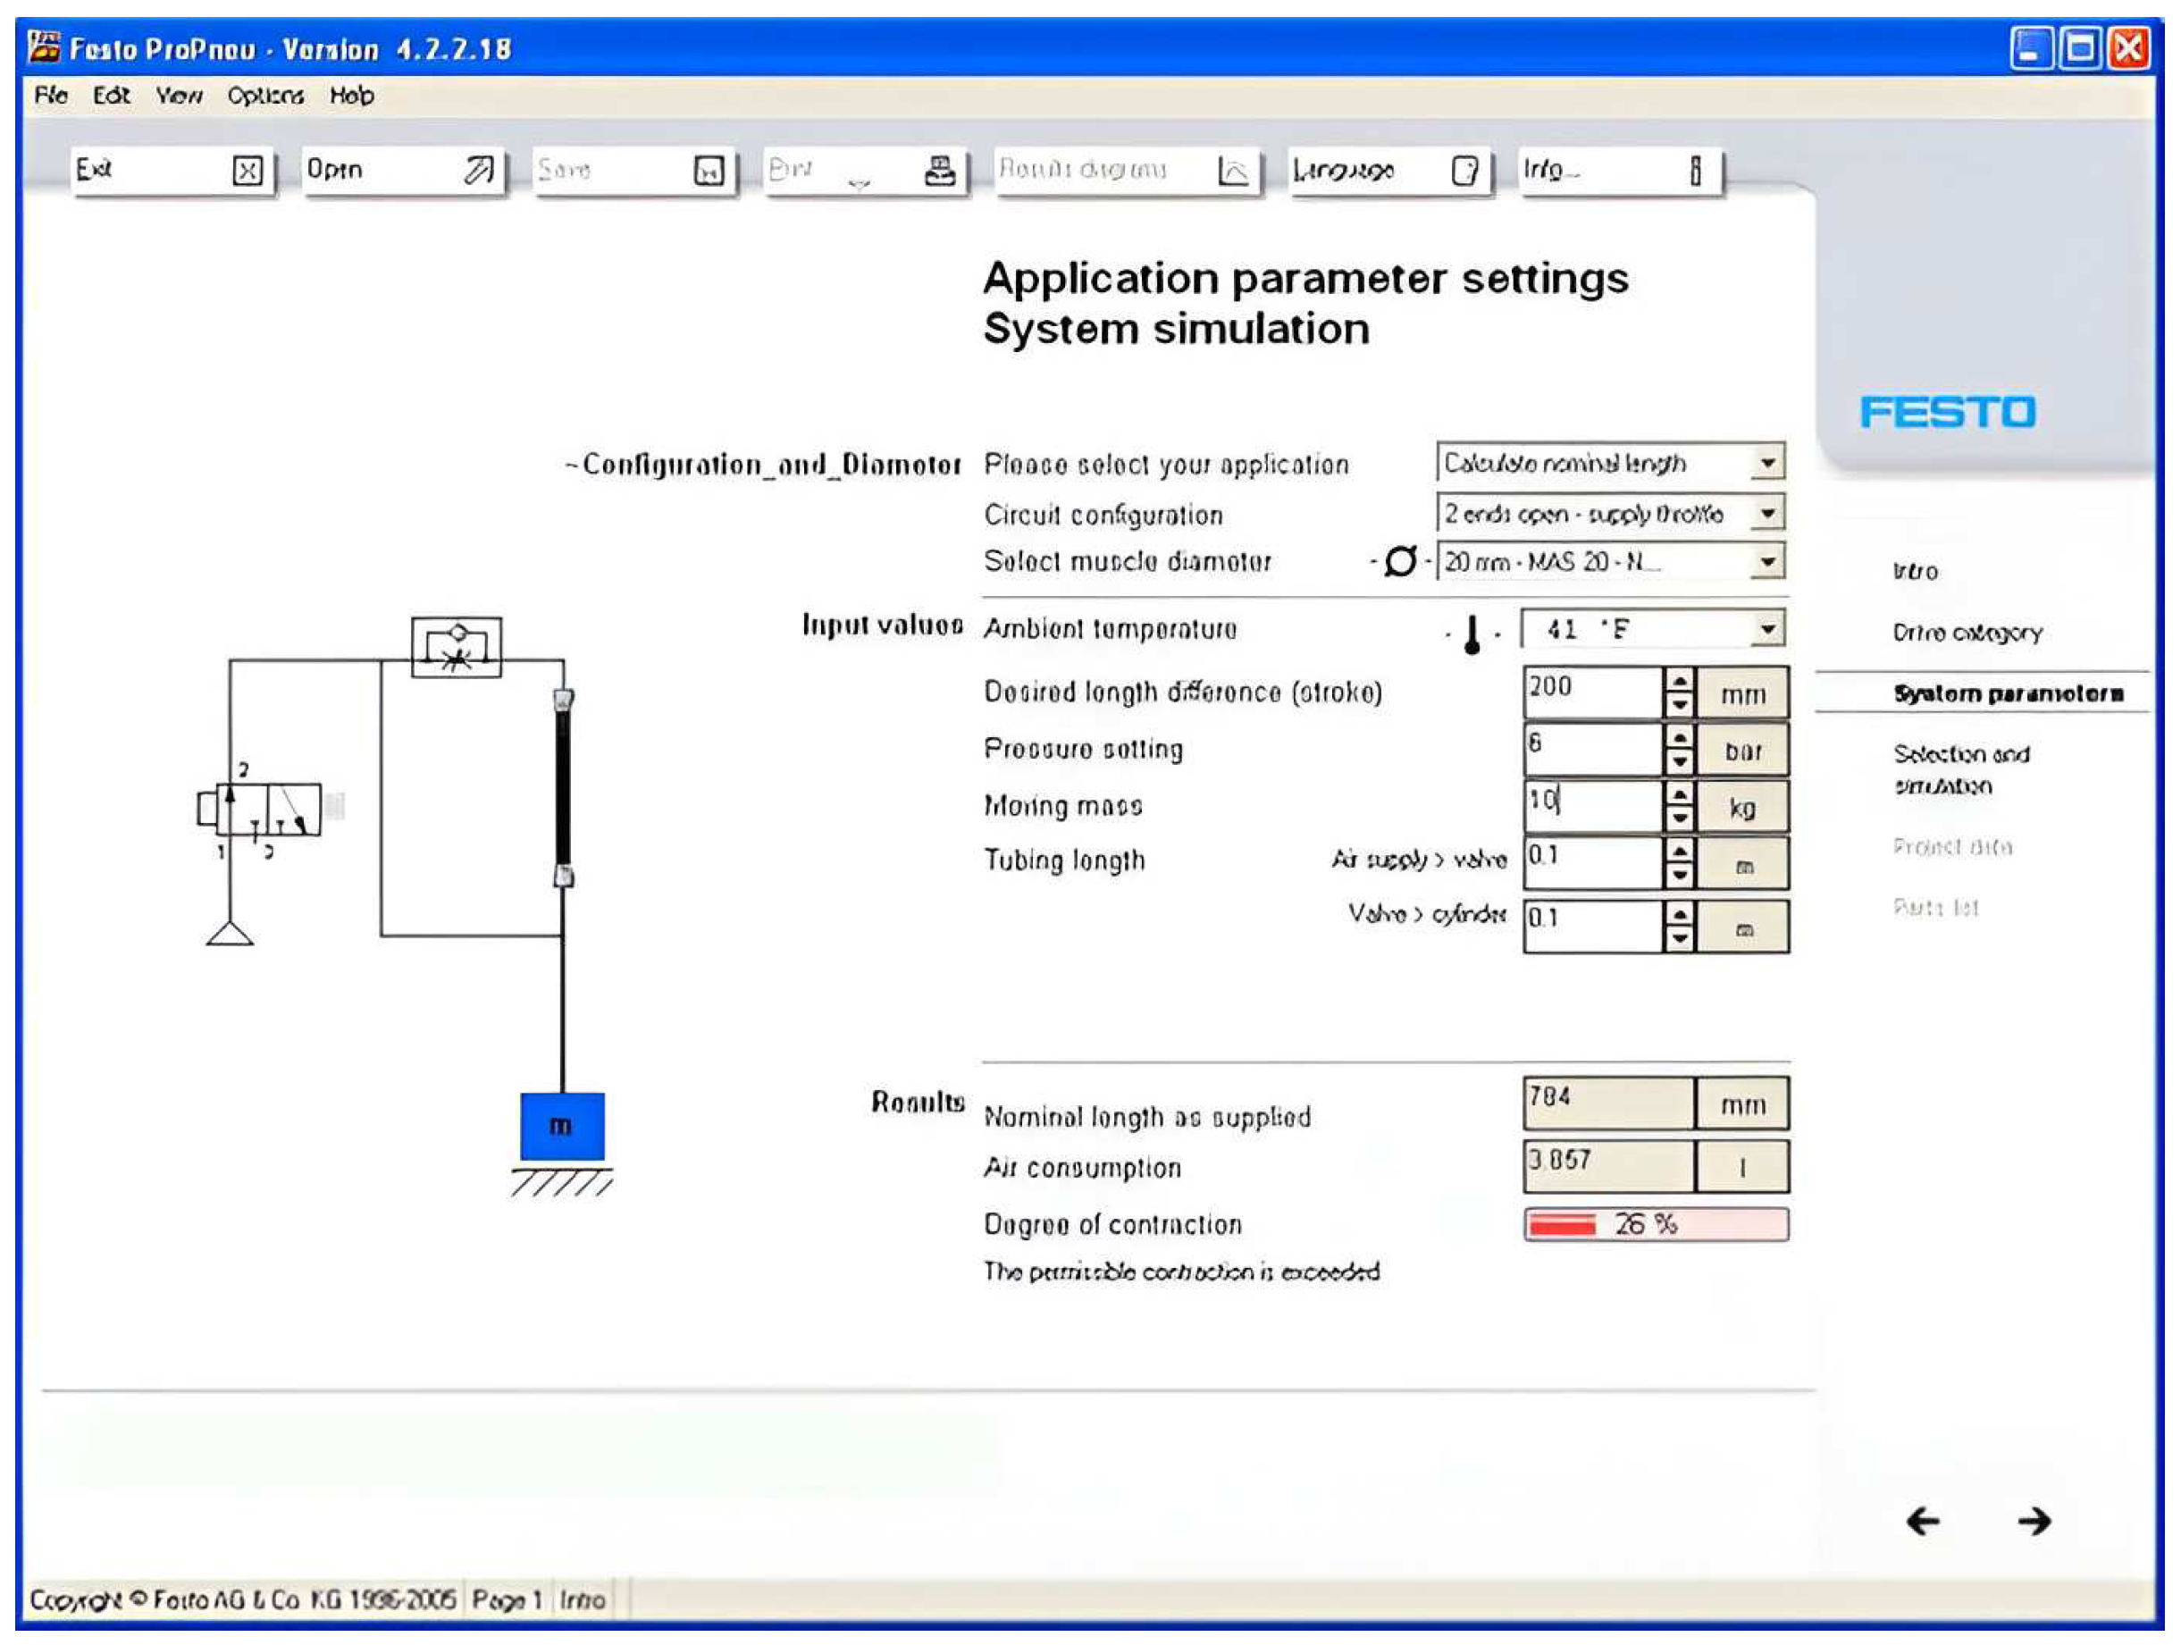
Task: Expand the Print options arrow
Action: 860,183
